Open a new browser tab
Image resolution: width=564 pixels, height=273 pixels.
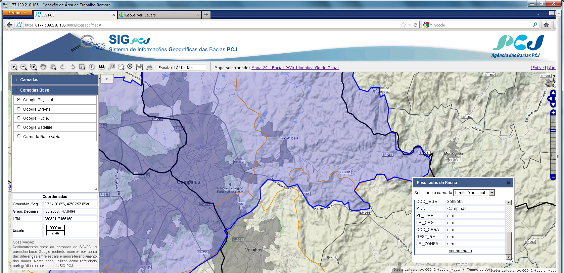pyautogui.click(x=206, y=15)
